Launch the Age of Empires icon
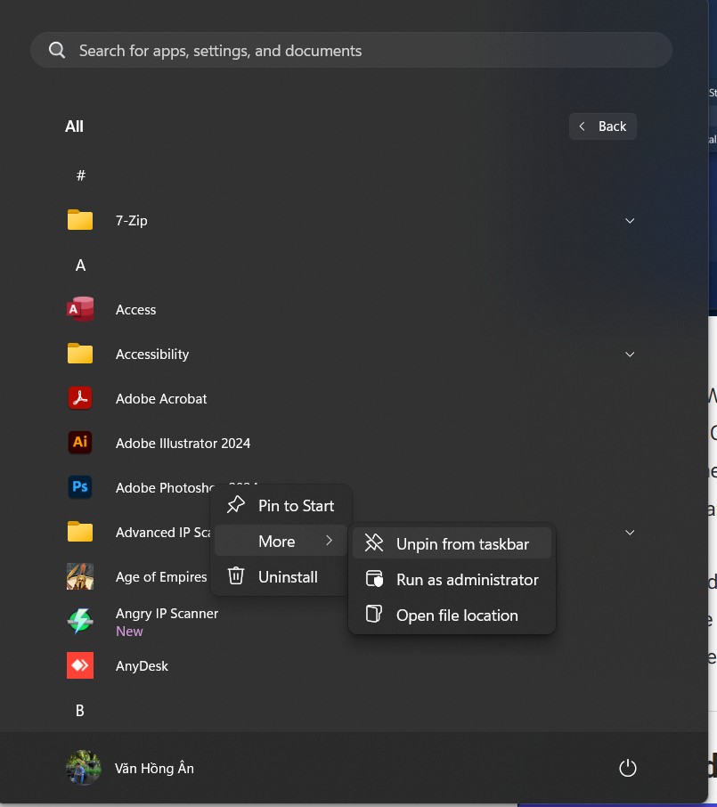The image size is (717, 807). (x=80, y=577)
